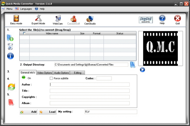
Task: Click the Q.M.C preview thumbnail
Action: (x=161, y=49)
